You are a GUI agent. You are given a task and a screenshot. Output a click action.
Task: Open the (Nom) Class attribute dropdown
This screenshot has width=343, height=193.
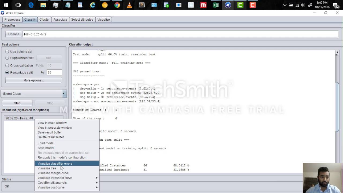click(x=34, y=94)
